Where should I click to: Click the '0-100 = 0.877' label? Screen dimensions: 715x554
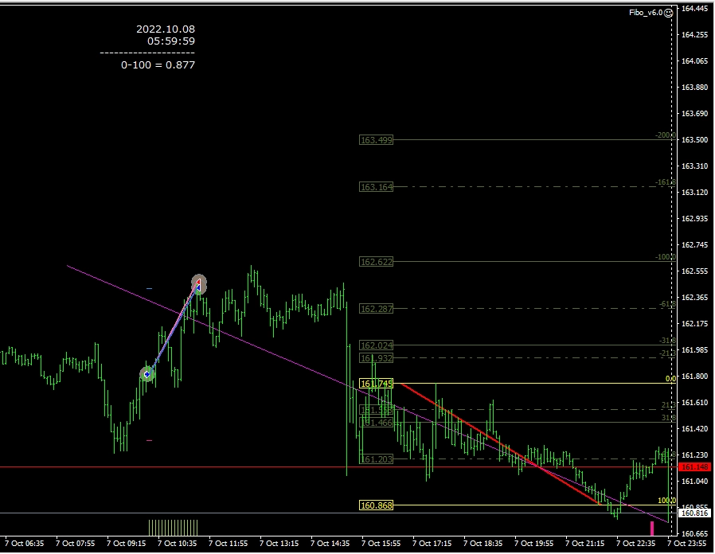(158, 64)
